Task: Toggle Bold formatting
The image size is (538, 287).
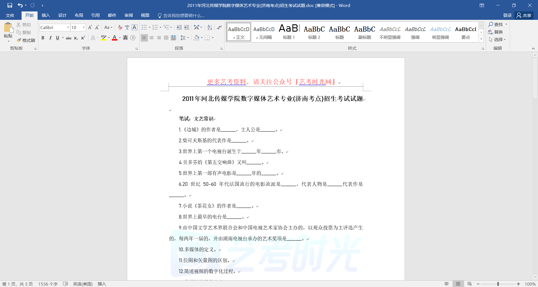Action: coord(43,38)
